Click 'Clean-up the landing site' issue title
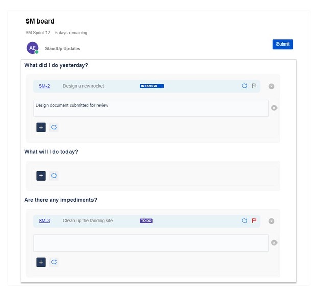This screenshot has width=323, height=293. coord(88,221)
